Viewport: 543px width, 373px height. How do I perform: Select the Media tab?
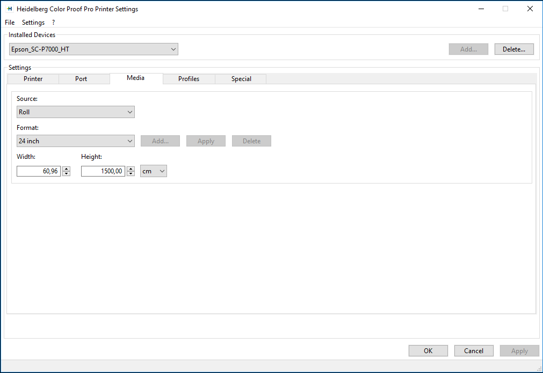tap(136, 78)
